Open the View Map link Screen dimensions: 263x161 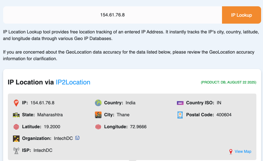(243, 152)
